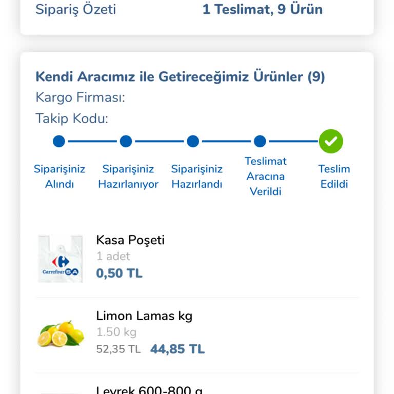Image resolution: width=394 pixels, height=394 pixels.
Task: Select the Kasa Poşeti product name
Action: [130, 240]
